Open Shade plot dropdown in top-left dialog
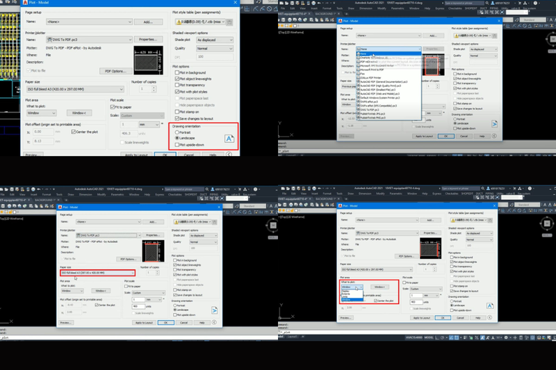Viewport: 556px width, 370px height. [x=215, y=40]
